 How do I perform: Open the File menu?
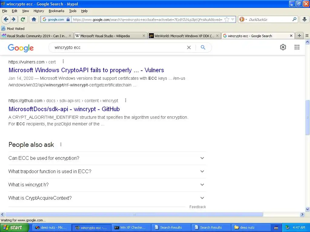[x=5, y=11]
